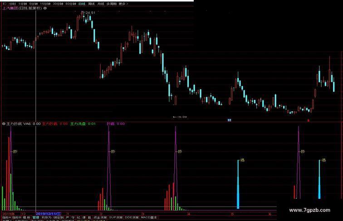Select the 15分钟 period tab

click(x=45, y=4)
